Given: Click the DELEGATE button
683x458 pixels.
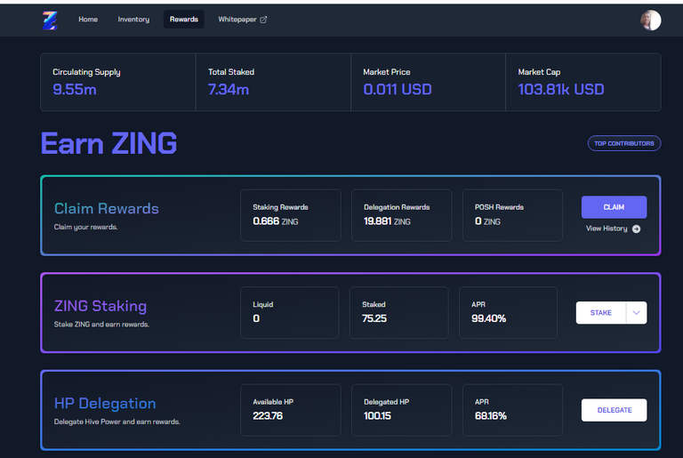Looking at the screenshot, I should tap(615, 410).
